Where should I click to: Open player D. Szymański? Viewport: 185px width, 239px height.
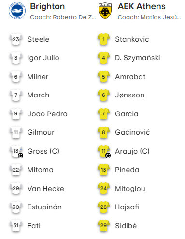tap(138, 58)
